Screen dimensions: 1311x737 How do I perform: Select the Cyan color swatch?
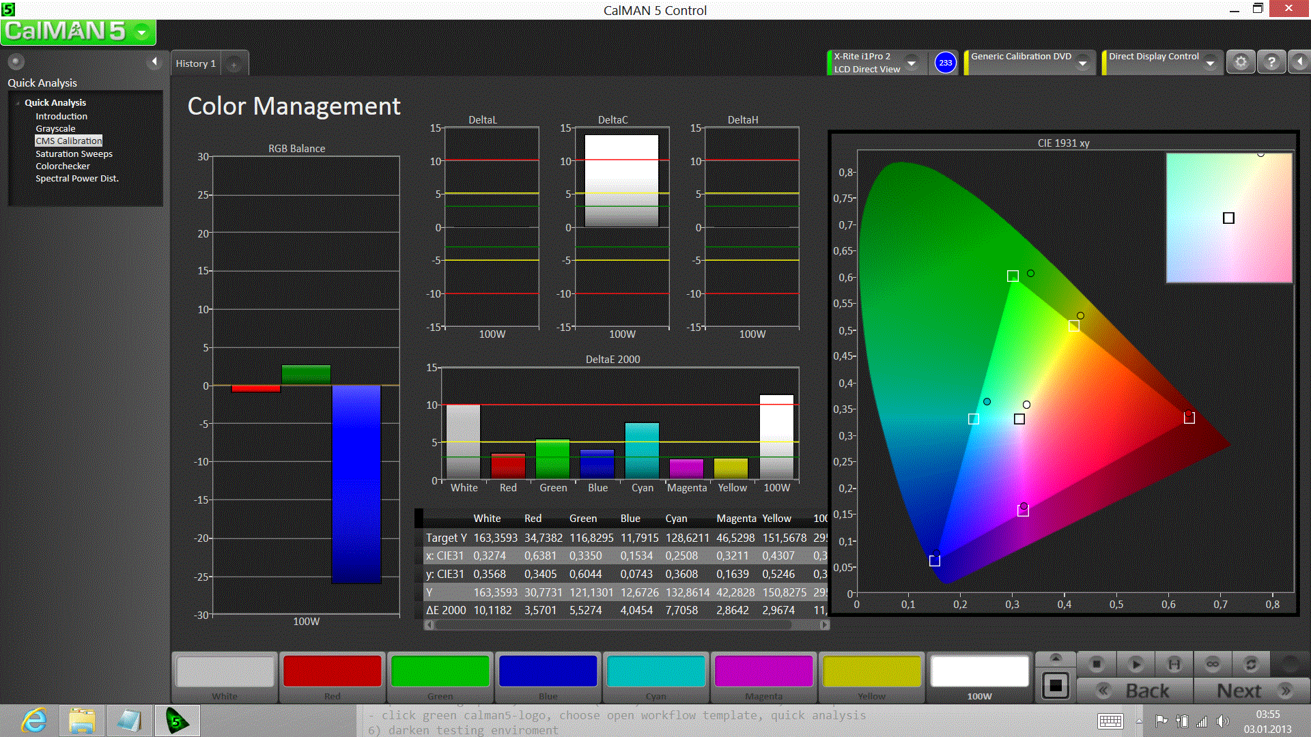[x=655, y=672]
